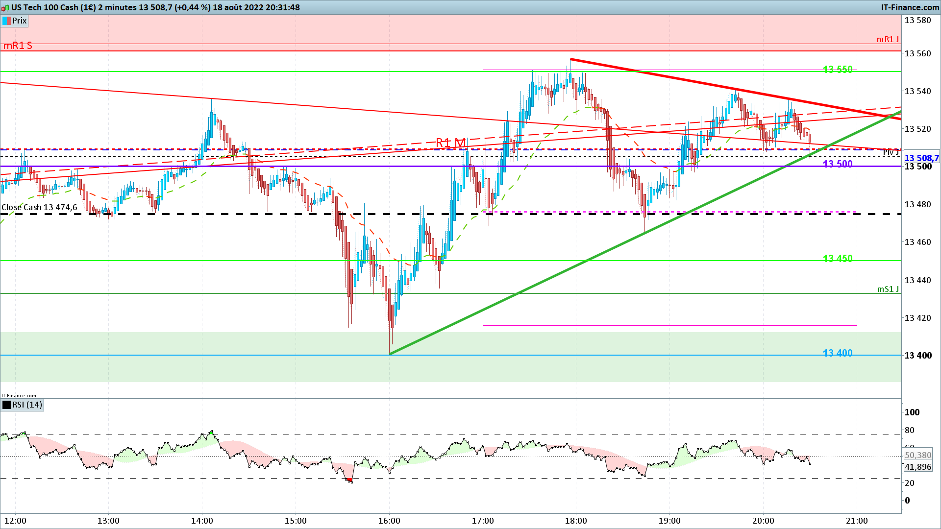Screen dimensions: 941x529
Task: Click the green 13 450 level label
Action: tap(838, 258)
